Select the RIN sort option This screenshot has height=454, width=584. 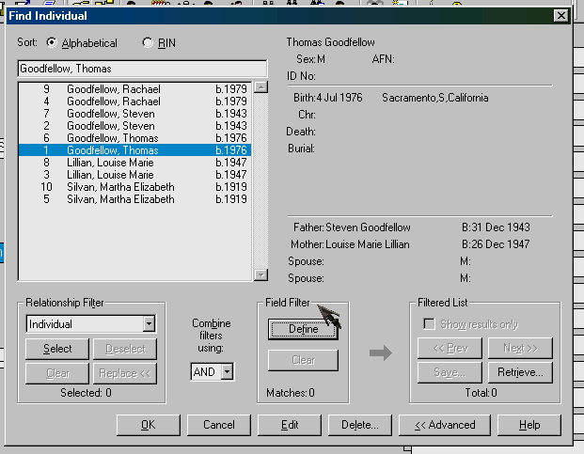(x=148, y=43)
